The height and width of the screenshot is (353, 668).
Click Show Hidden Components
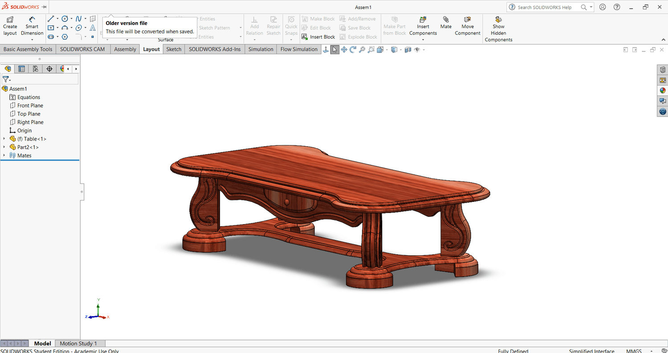point(498,29)
